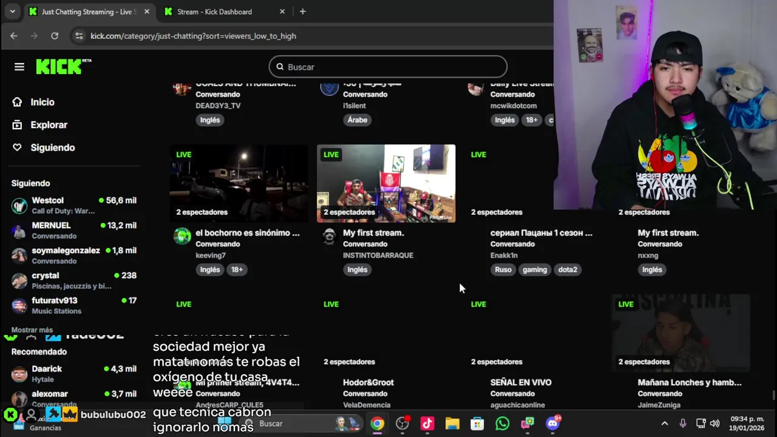Open SEÑAL EN VIVO stream title

(521, 383)
